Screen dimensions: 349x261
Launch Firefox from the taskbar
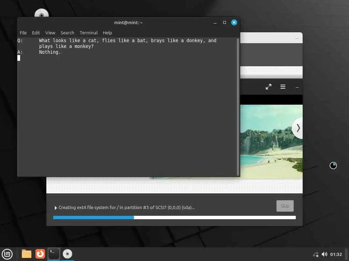click(x=40, y=254)
